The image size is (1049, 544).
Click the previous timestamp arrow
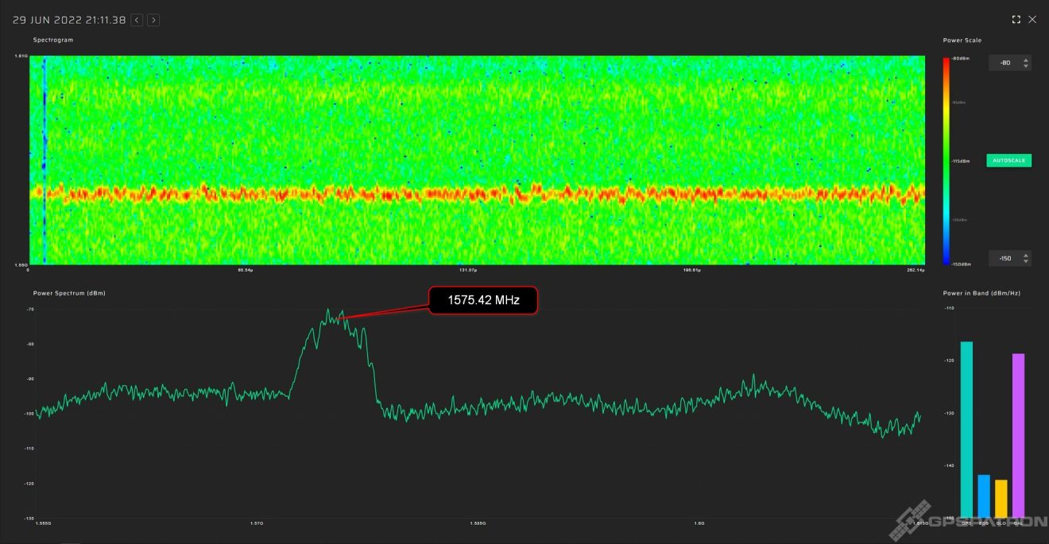point(135,20)
